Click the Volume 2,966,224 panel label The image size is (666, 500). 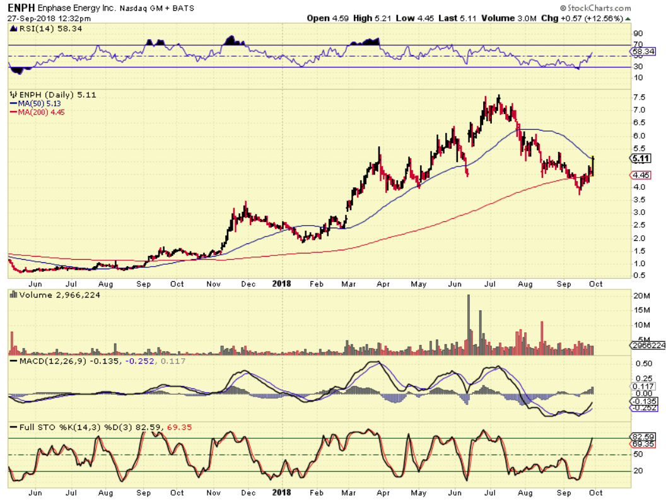pos(59,295)
